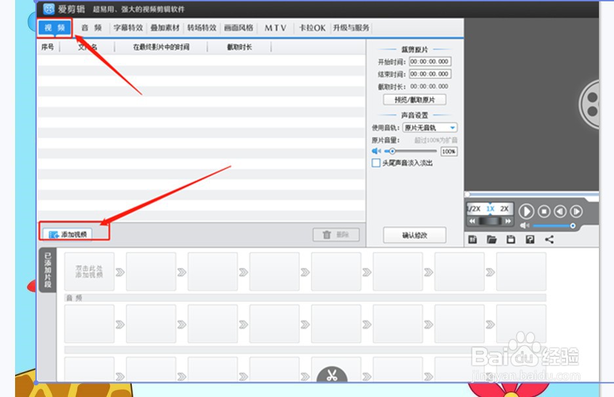This screenshot has width=614, height=397.
Task: Click the 结束时间 input field
Action: 430,74
